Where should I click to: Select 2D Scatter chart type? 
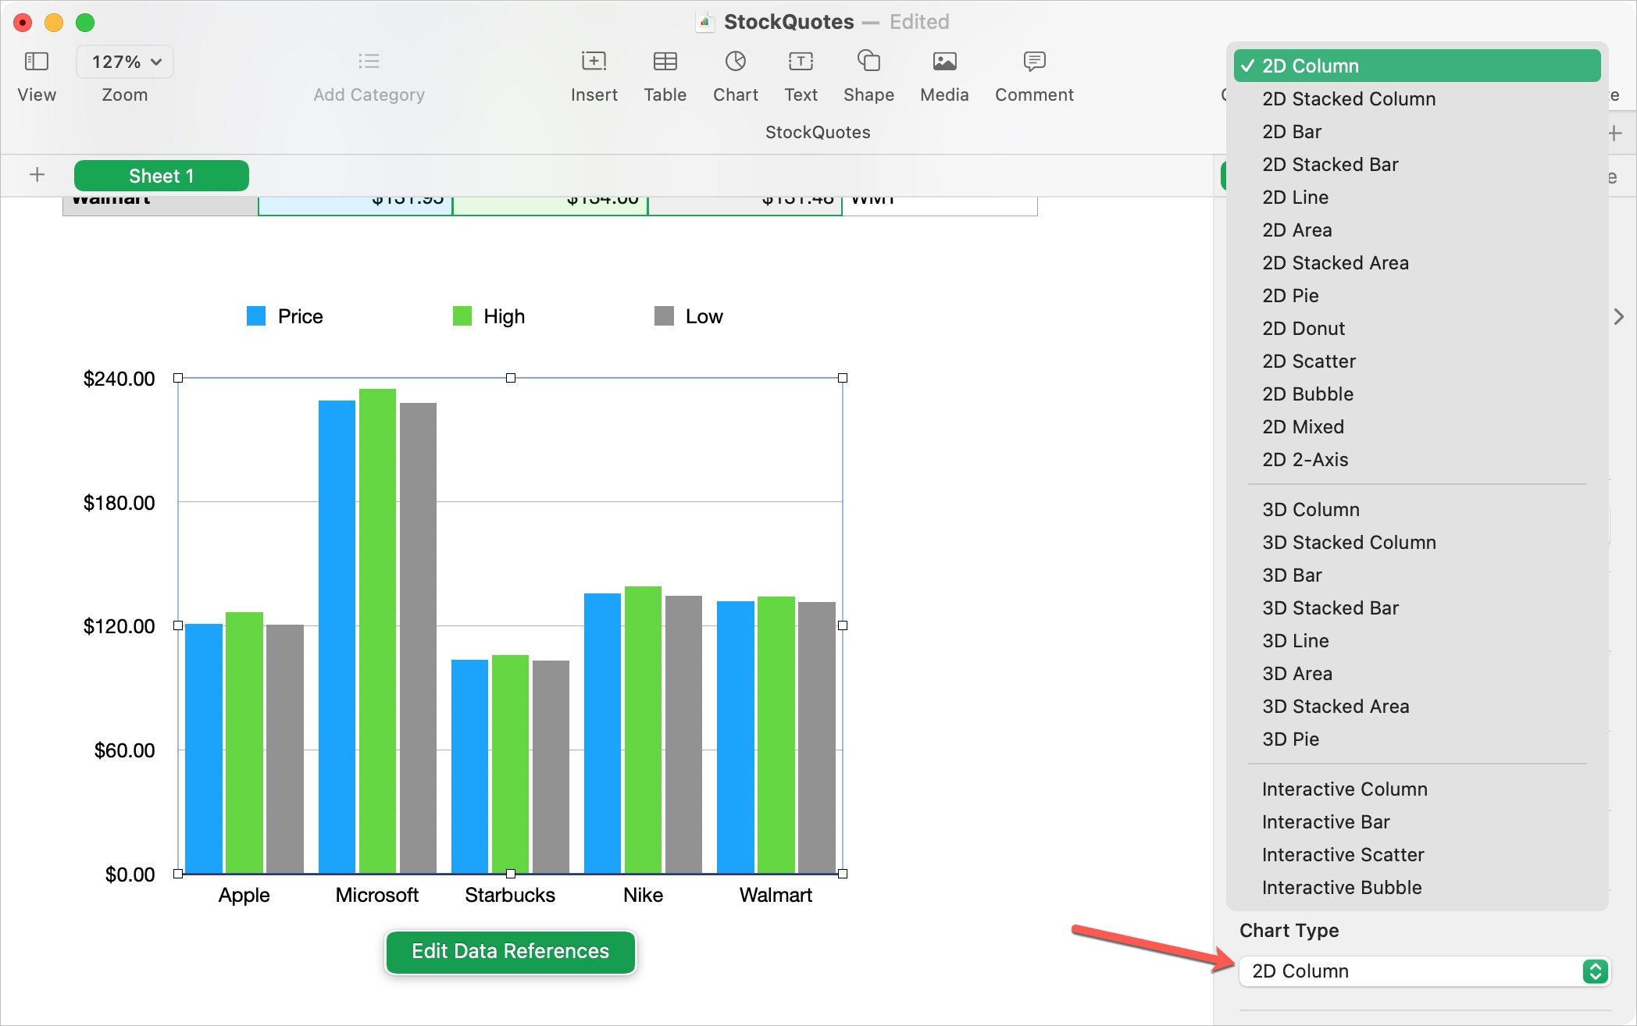click(x=1417, y=361)
